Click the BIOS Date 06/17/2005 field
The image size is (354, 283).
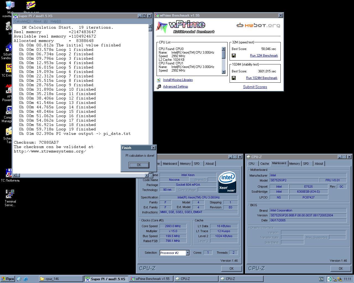[308, 220]
